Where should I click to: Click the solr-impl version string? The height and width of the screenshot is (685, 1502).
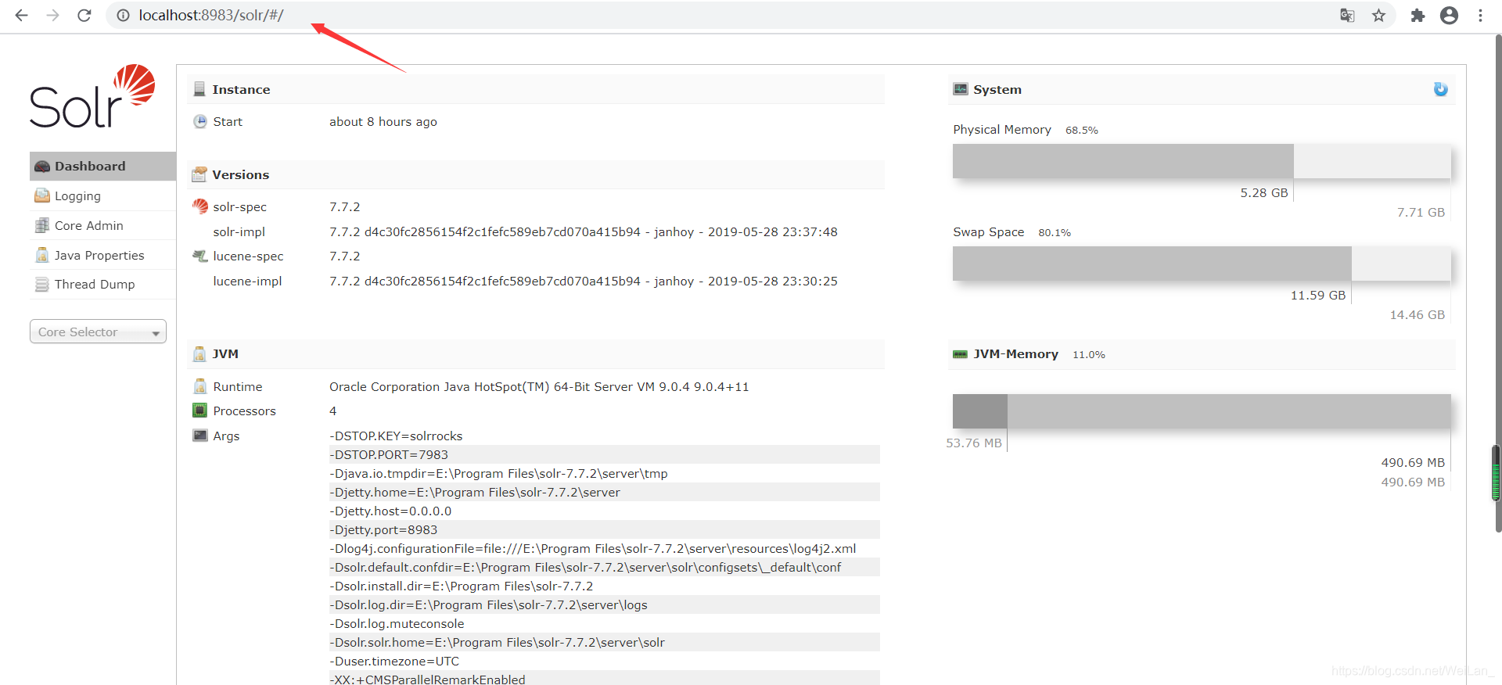click(x=584, y=231)
